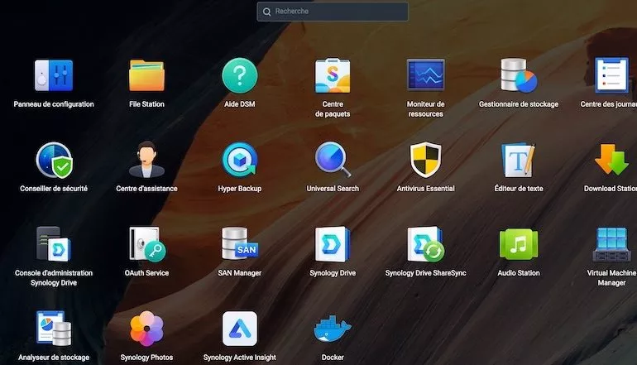Image resolution: width=637 pixels, height=365 pixels.
Task: Launch Conseiller de sécurité
Action: pos(54,160)
